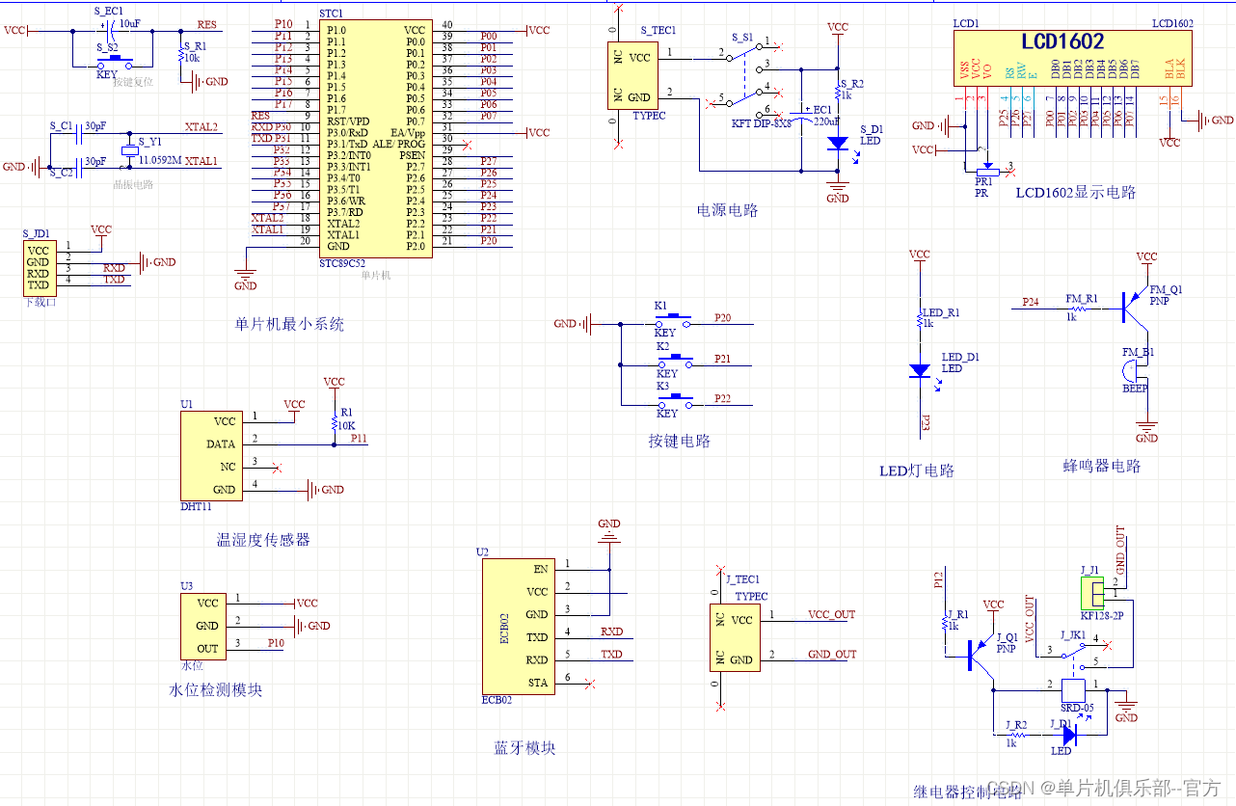The height and width of the screenshot is (806, 1236).
Task: Click the '温湿度传感器' caption
Action: click(263, 540)
